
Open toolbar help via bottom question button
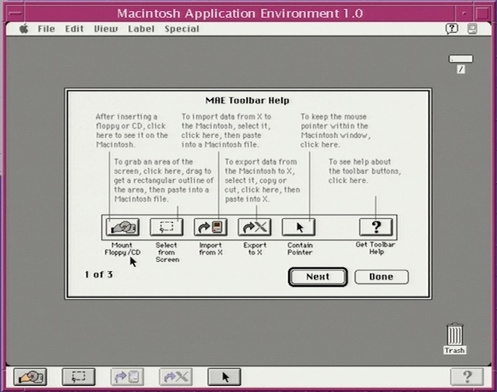[x=467, y=376]
